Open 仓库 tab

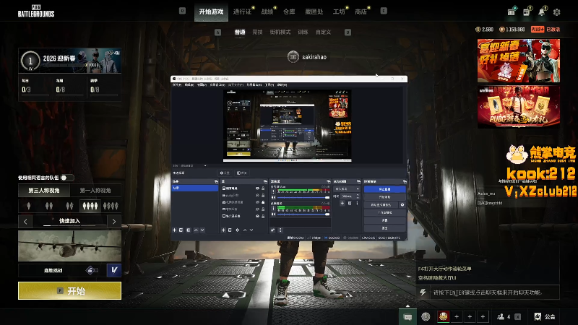pyautogui.click(x=289, y=12)
